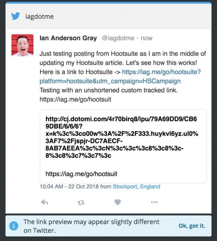This screenshot has width=217, height=241.
Task: Click the reply arrow icon
Action: (x=45, y=202)
